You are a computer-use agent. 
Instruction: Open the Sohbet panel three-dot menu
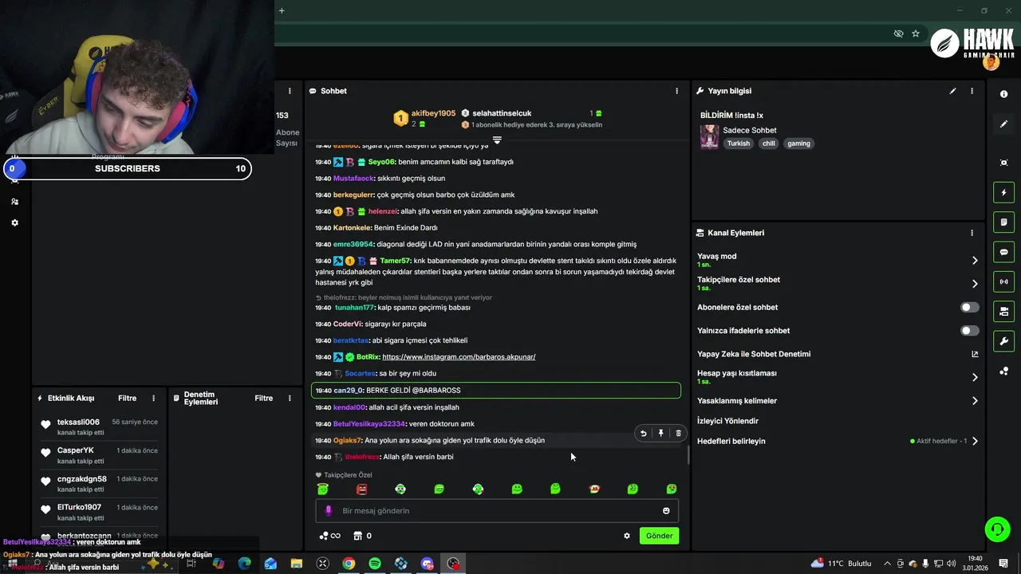(x=676, y=91)
